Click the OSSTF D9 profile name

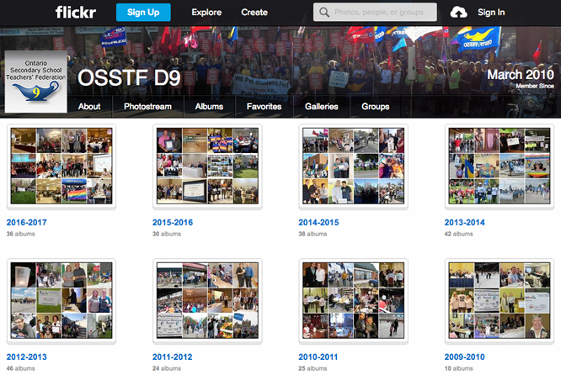coord(129,77)
